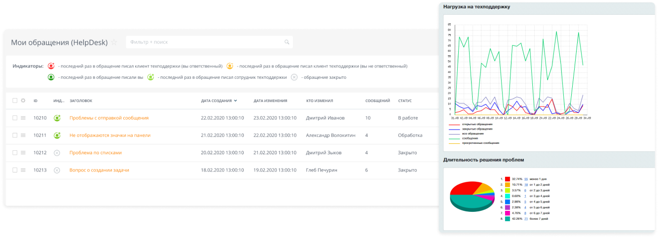659x238 pixels.
Task: Sort by the ДАТА ИЗМЕНЕНИЯ column header
Action: click(270, 101)
